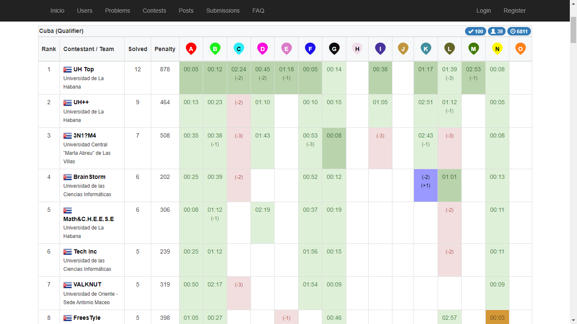
Task: Click the Register link
Action: 514,11
